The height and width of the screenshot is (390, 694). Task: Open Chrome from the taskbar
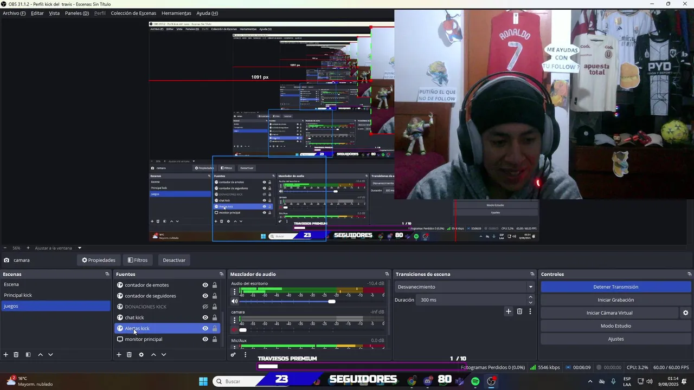pos(412,381)
